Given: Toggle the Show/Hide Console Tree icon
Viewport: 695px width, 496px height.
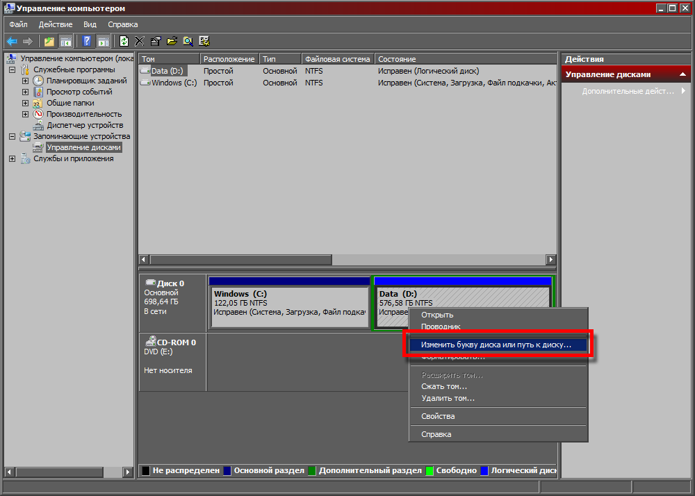Looking at the screenshot, I should point(65,42).
